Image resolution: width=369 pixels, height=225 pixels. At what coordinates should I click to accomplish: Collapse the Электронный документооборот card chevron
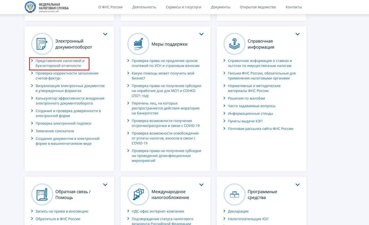pyautogui.click(x=105, y=34)
